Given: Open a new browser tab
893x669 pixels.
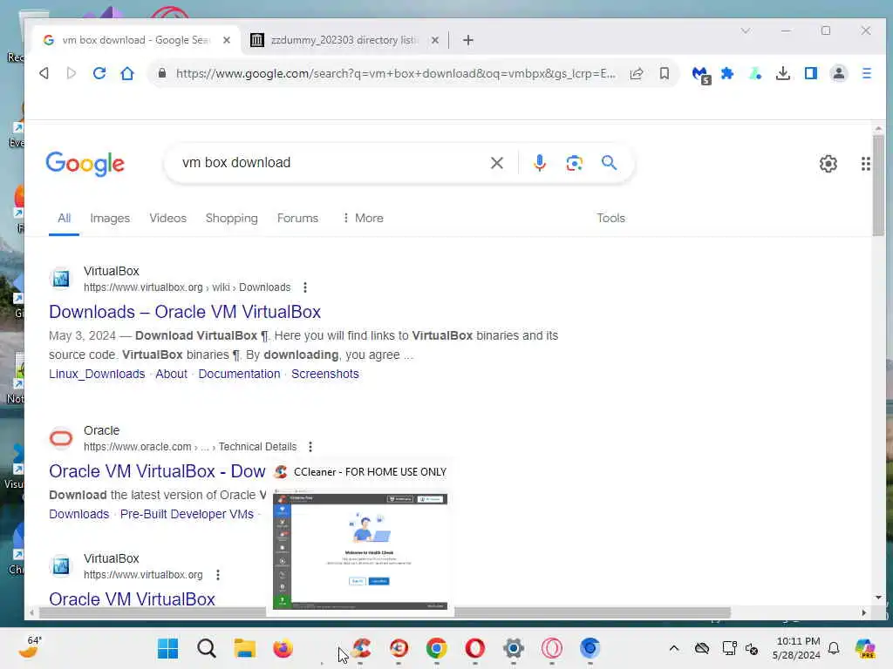Looking at the screenshot, I should 468,40.
